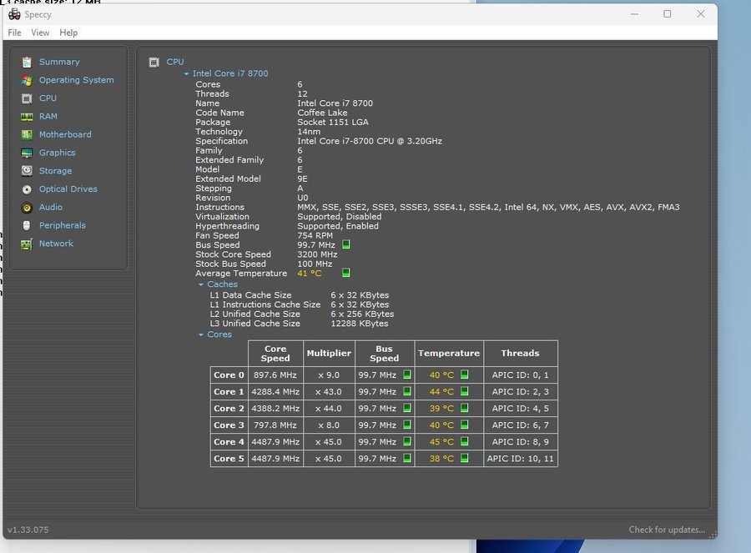
Task: Click the Hyperthreading Supported, Enabled value
Action: (338, 226)
